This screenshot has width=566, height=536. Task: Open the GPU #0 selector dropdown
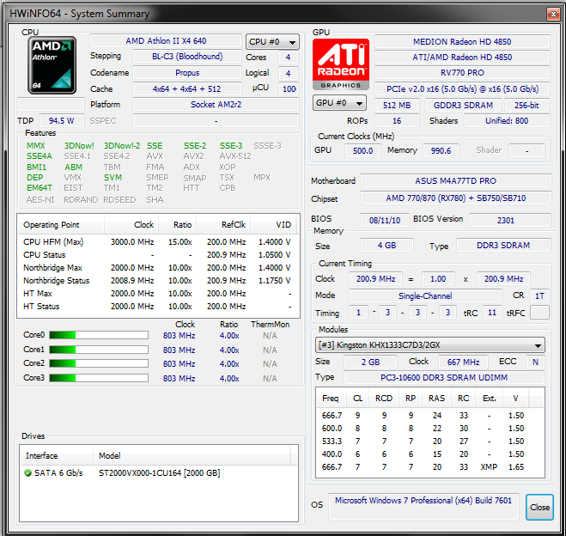tap(339, 103)
